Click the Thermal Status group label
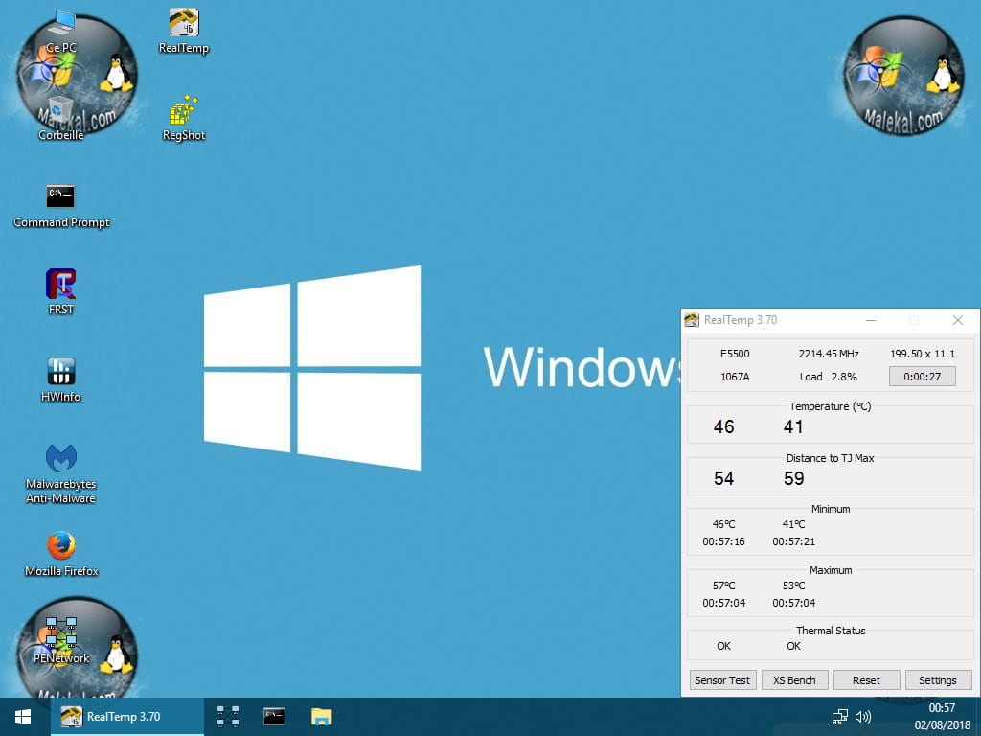The image size is (981, 736). [831, 631]
